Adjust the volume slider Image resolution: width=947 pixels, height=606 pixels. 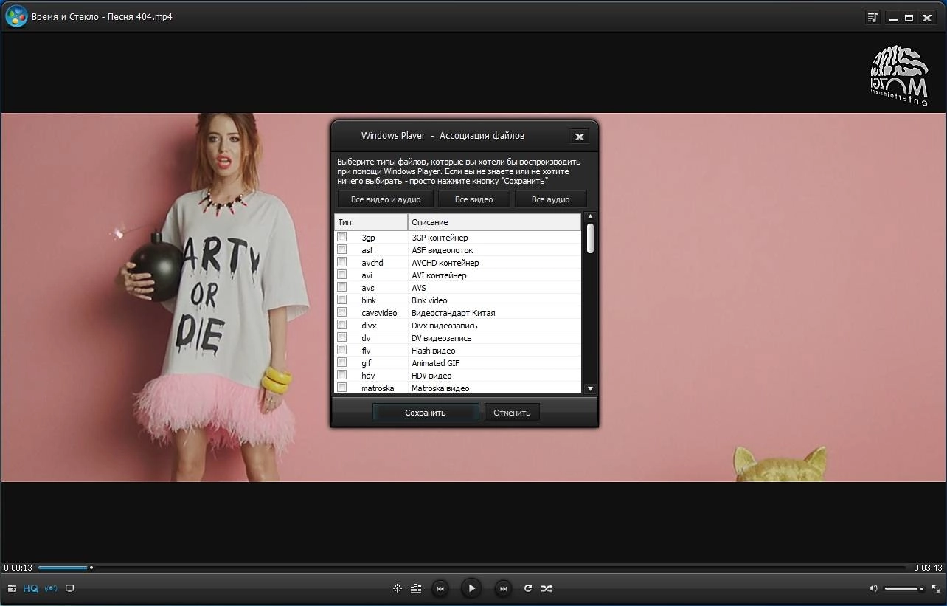click(904, 588)
